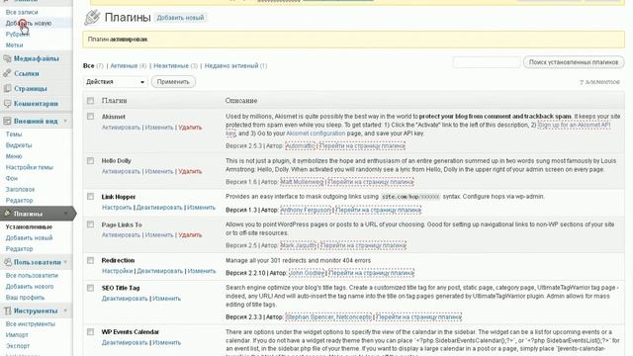Collapse the Внешний вид menu arrow
The image size is (633, 356).
(66, 121)
